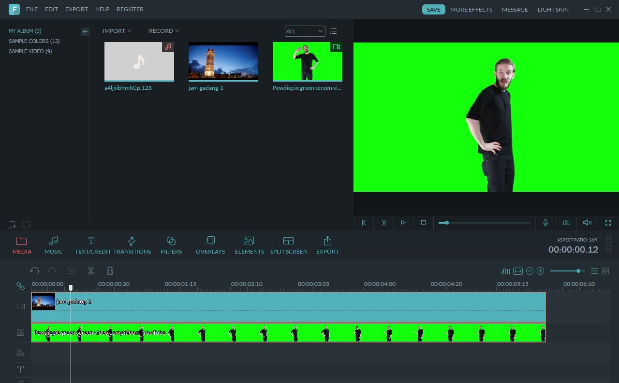Record voiceover with microphone icon
The width and height of the screenshot is (619, 383).
point(545,223)
